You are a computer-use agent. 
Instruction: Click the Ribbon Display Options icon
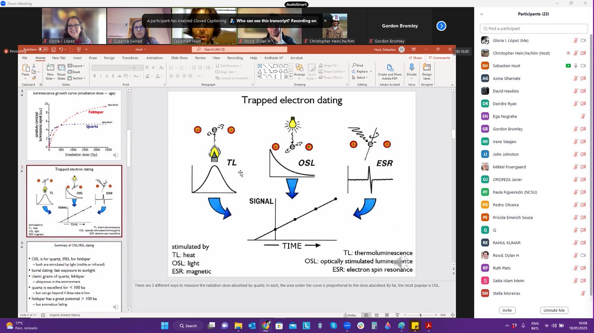tap(414, 49)
